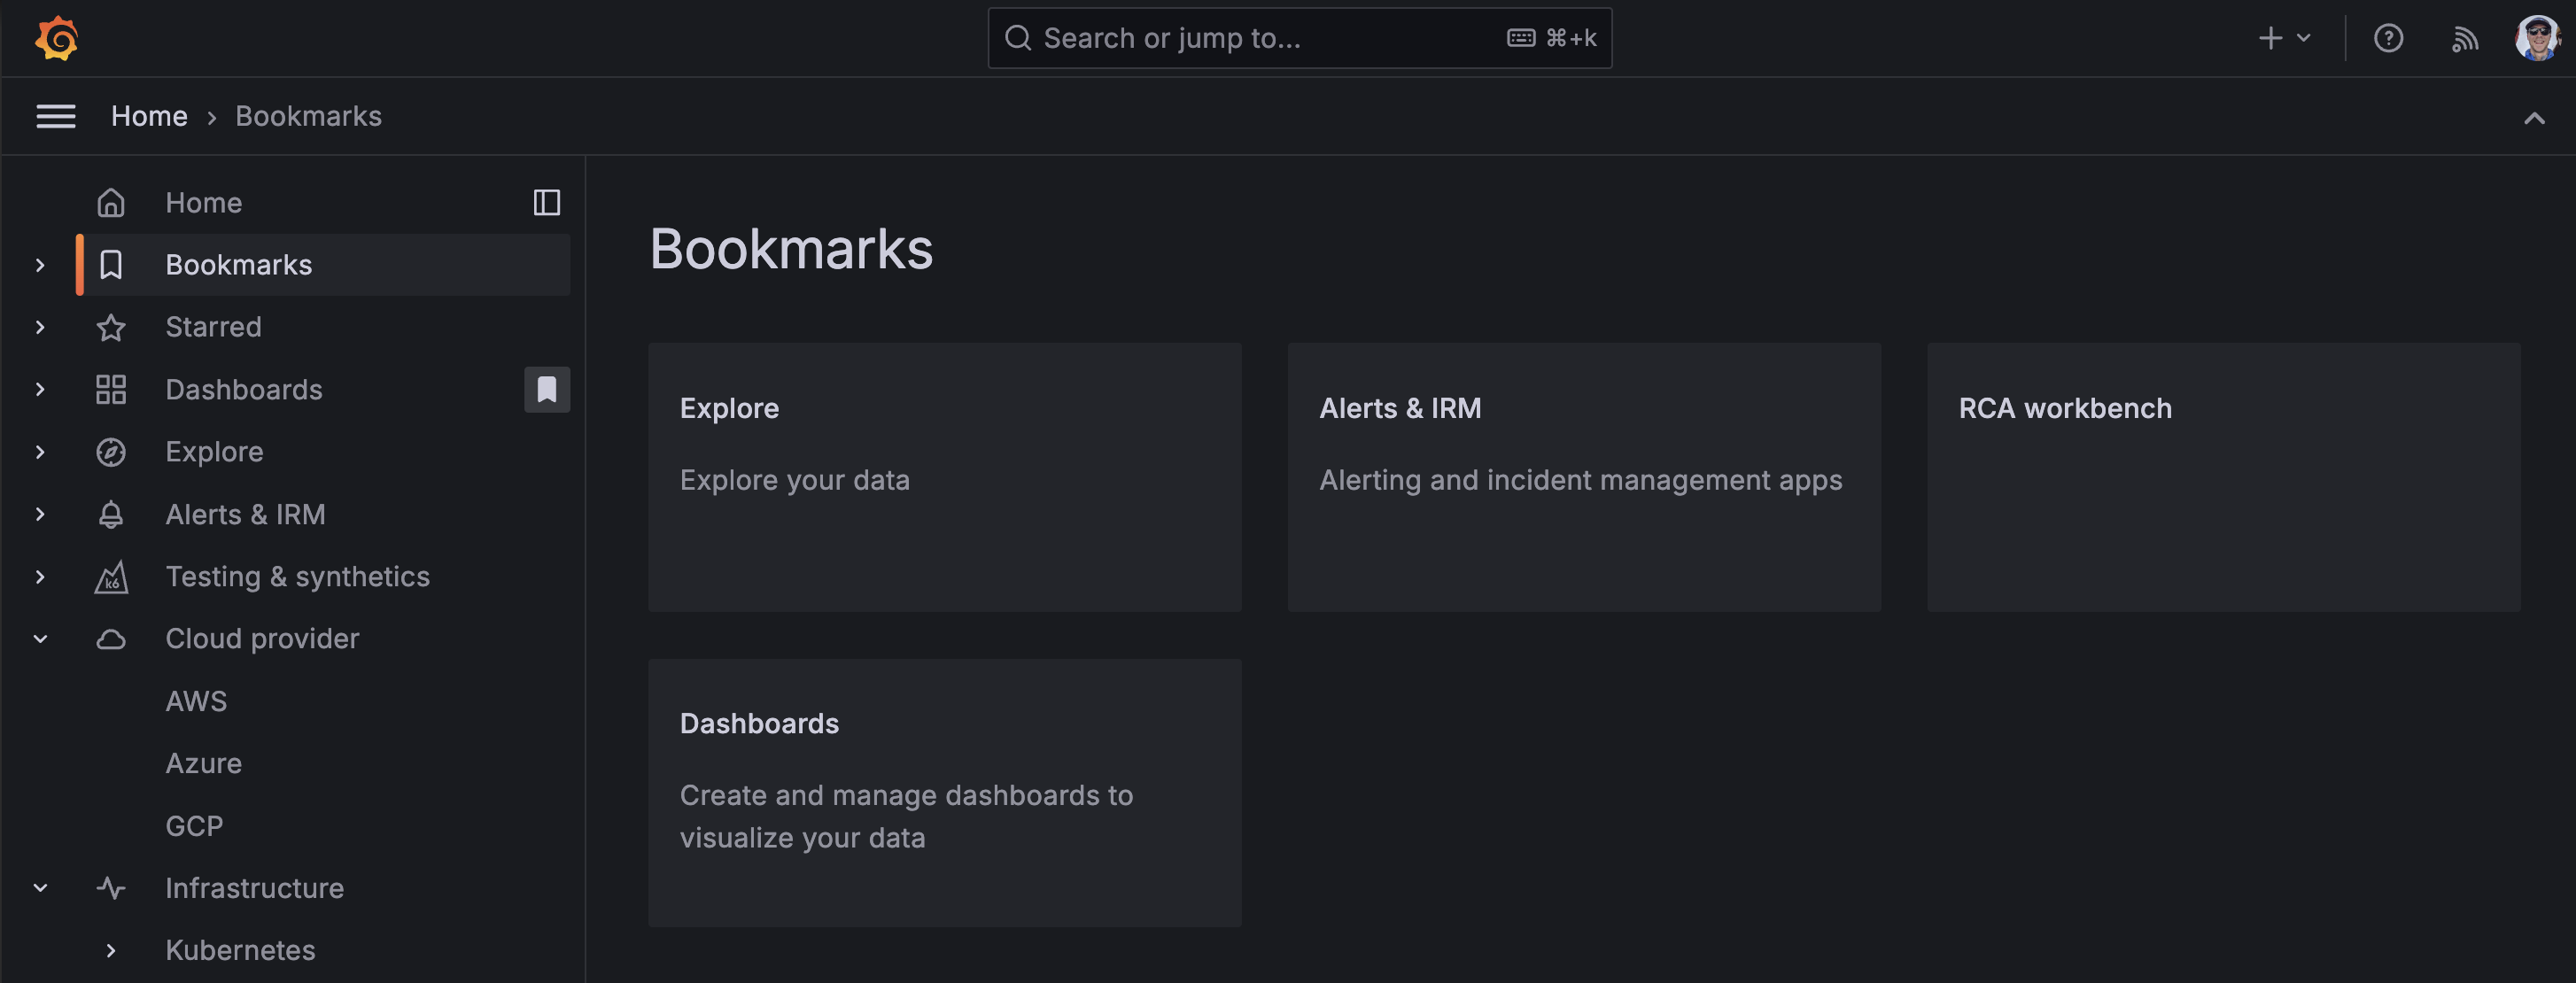2576x983 pixels.
Task: Collapse the breadcrumb toolbar chevron
Action: point(2535,117)
